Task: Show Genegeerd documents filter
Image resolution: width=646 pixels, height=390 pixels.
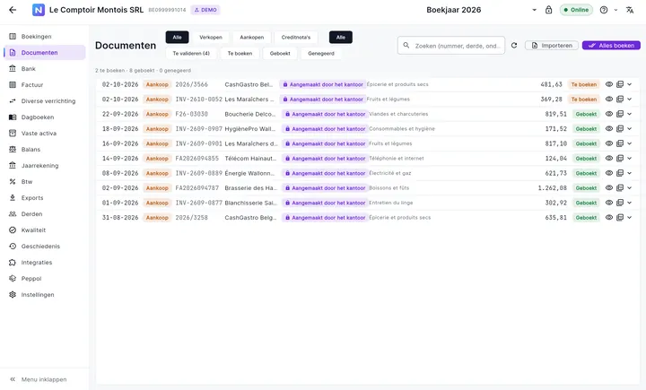Action: 321,54
